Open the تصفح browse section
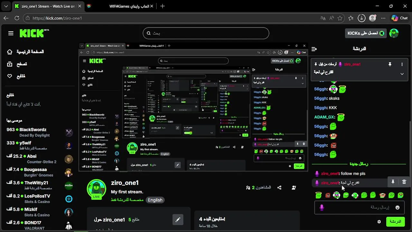Viewport: 412px width, 232px height. pos(17,64)
